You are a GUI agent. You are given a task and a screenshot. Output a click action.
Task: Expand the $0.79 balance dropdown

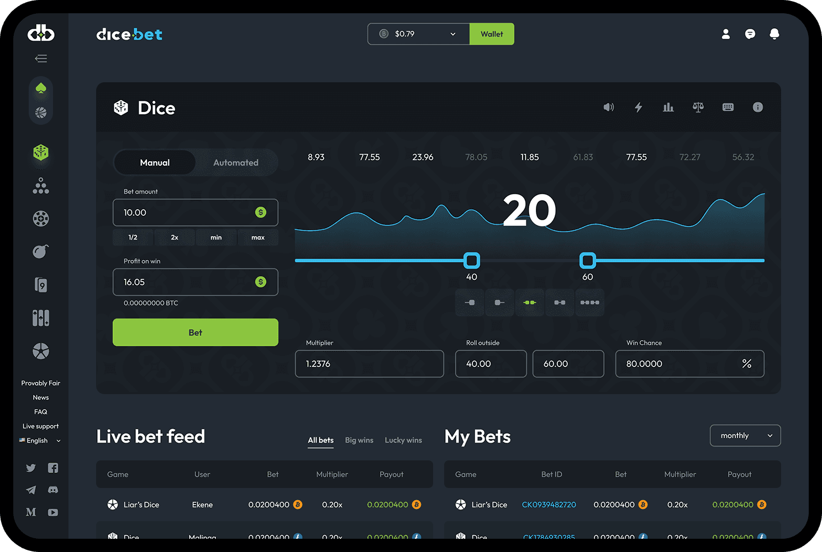[419, 34]
